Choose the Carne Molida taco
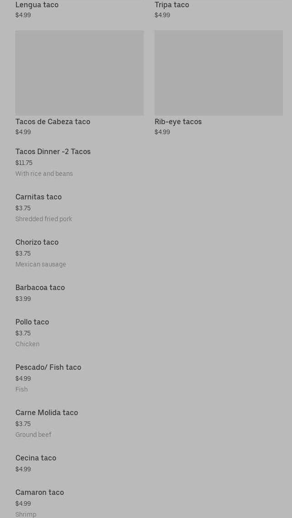Screen dimensions: 292x518 (47, 413)
